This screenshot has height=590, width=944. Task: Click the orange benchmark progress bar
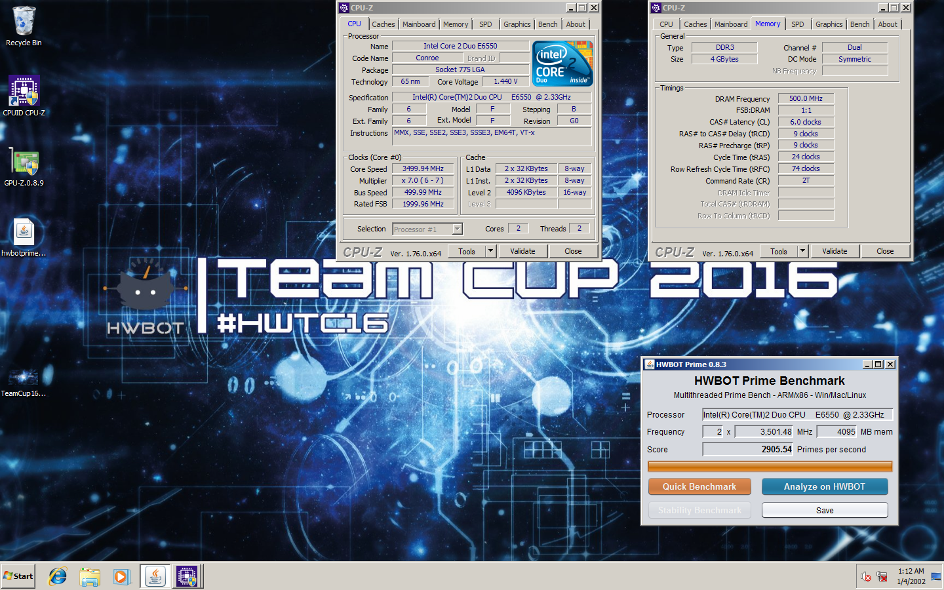point(770,466)
